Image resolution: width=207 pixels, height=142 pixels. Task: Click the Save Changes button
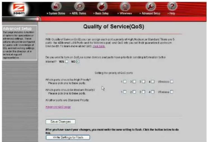(61, 122)
